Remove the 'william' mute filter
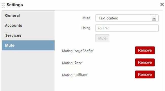This screenshot has height=91, width=165. (145, 75)
